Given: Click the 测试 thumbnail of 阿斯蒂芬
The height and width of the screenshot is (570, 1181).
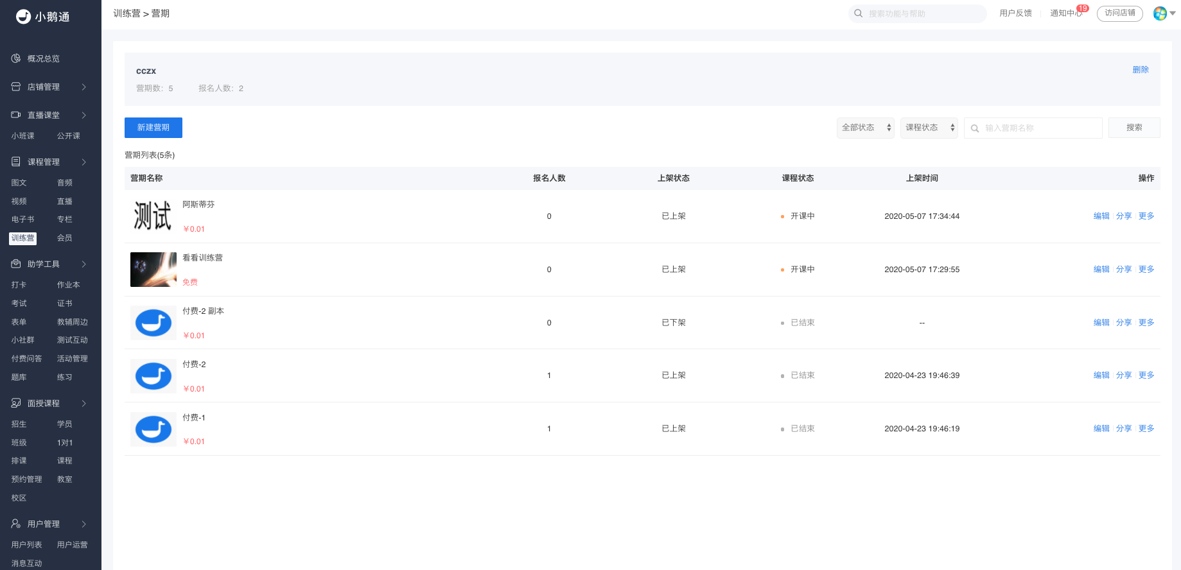Looking at the screenshot, I should point(153,216).
